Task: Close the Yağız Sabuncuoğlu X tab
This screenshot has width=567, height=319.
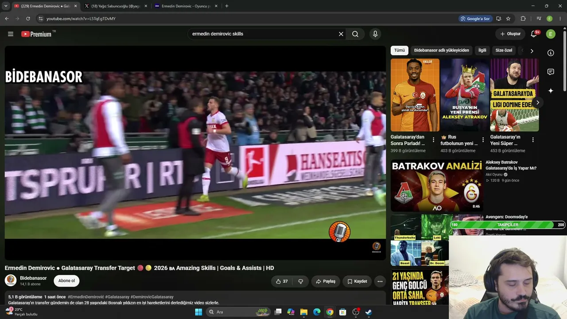Action: (x=146, y=6)
